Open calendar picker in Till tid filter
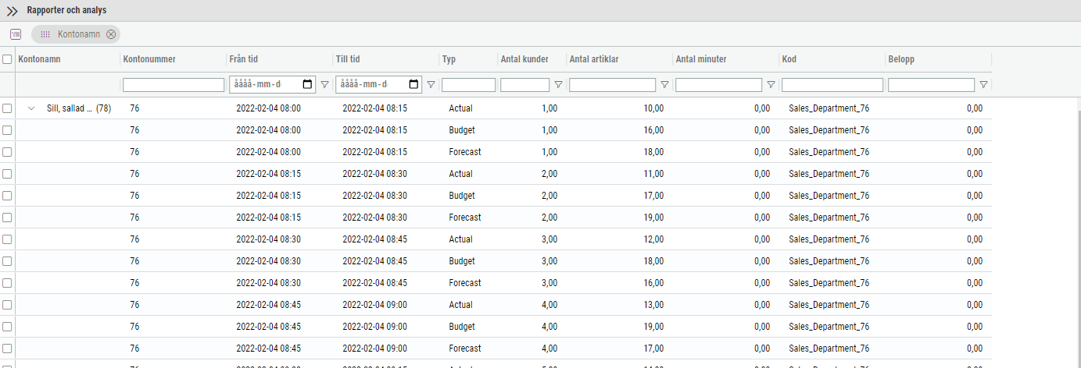 (x=413, y=84)
